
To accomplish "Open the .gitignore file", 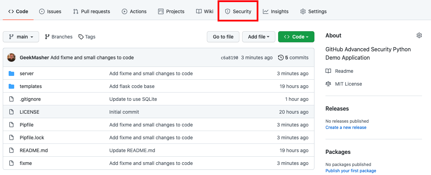I will point(30,99).
